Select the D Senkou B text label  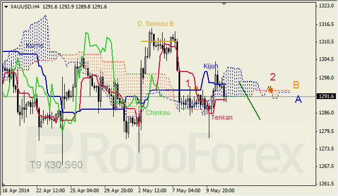156,24
